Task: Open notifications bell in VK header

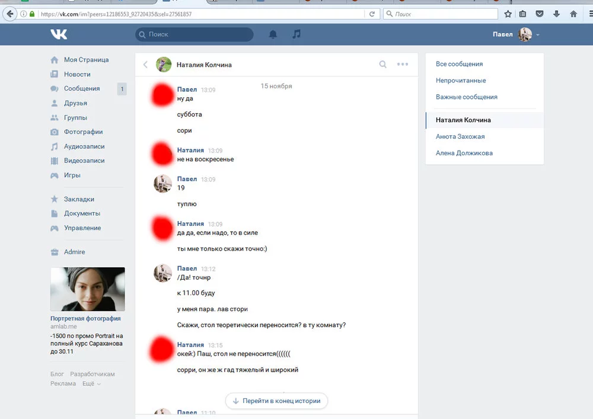Action: click(x=273, y=34)
